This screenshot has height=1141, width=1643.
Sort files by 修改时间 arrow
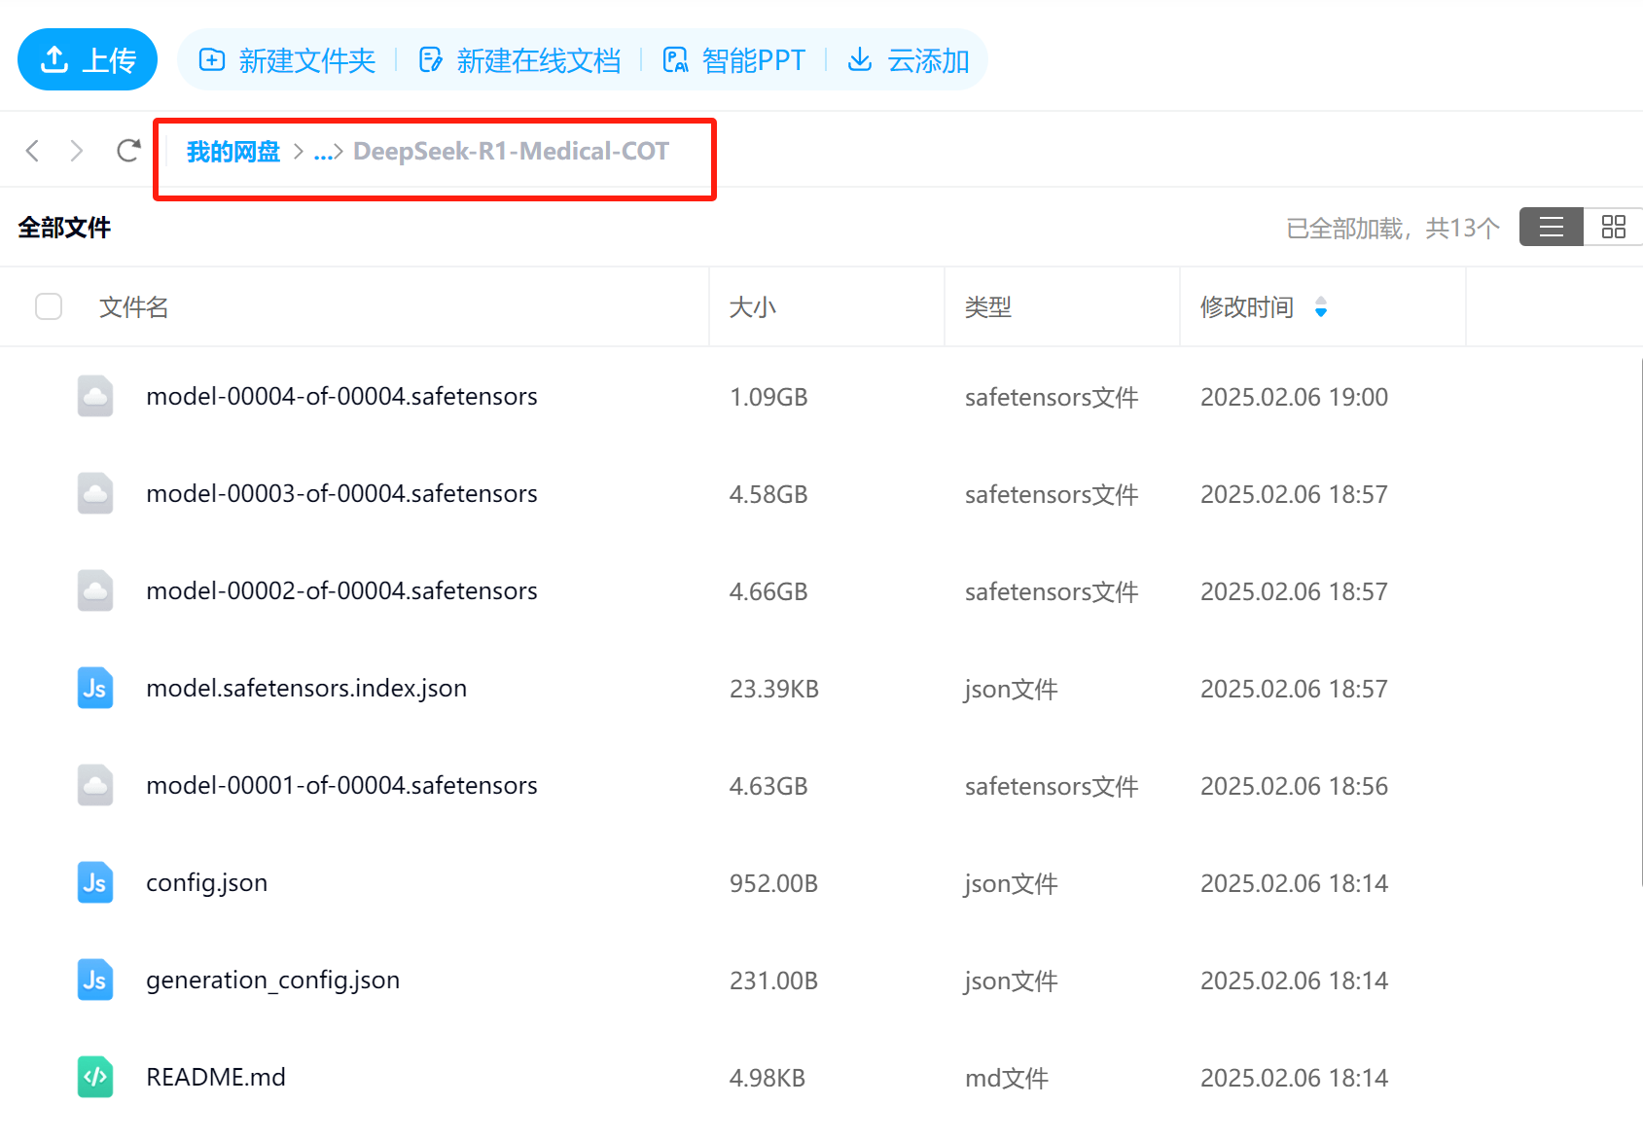(x=1320, y=307)
